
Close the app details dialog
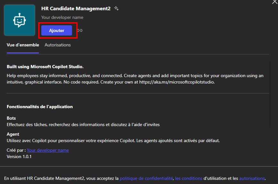point(274,2)
